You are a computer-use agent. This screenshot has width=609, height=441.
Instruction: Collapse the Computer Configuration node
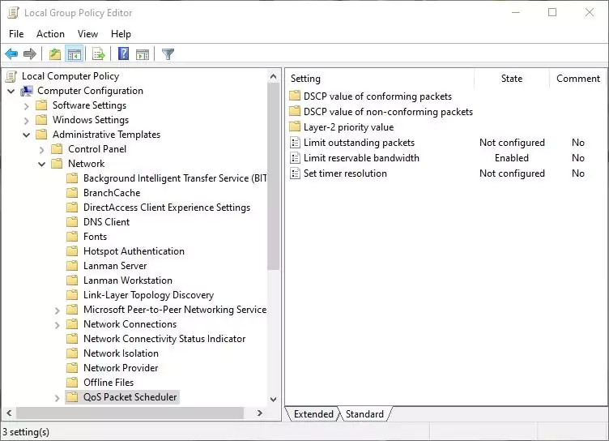pyautogui.click(x=11, y=92)
